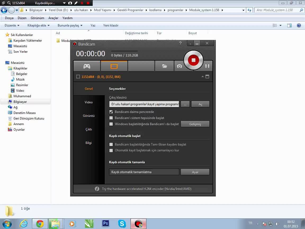Open address bar history dropdown
This screenshot has width=305, height=229.
coord(243,10)
